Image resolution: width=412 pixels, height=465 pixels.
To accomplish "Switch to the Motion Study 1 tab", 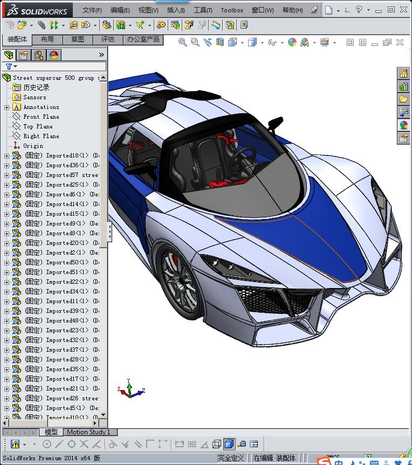I will point(88,432).
